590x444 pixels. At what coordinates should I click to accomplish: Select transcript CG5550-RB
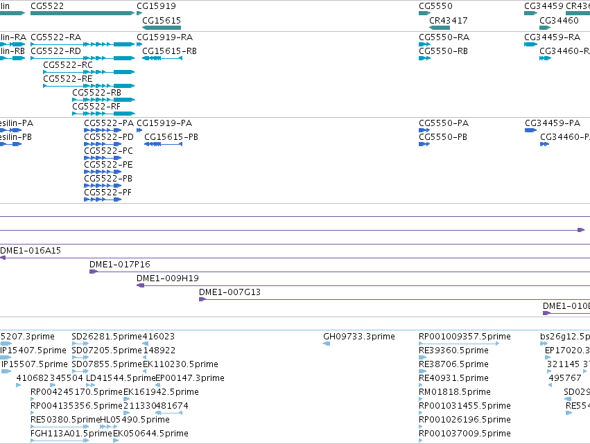pos(425,58)
